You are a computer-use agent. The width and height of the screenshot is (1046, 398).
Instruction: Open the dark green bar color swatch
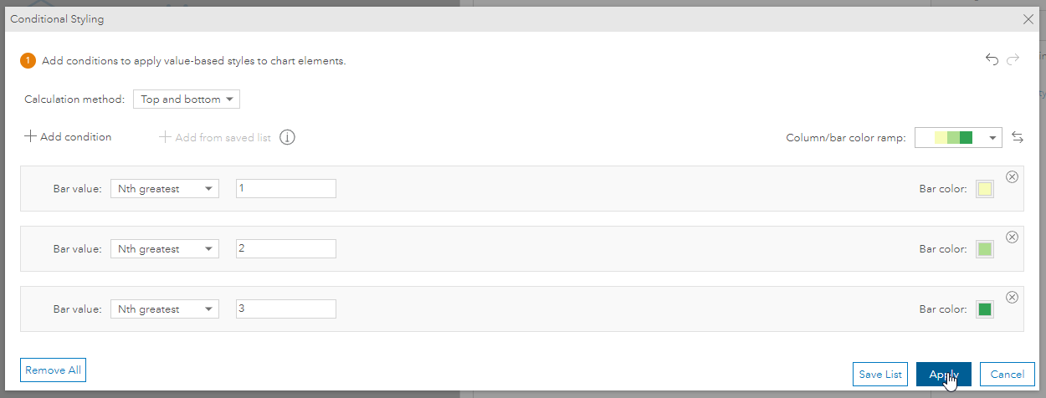(985, 309)
